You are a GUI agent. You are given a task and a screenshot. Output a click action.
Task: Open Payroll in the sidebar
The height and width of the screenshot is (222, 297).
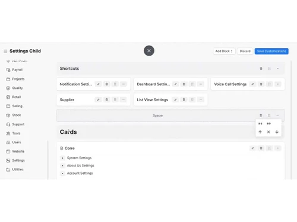point(15,70)
